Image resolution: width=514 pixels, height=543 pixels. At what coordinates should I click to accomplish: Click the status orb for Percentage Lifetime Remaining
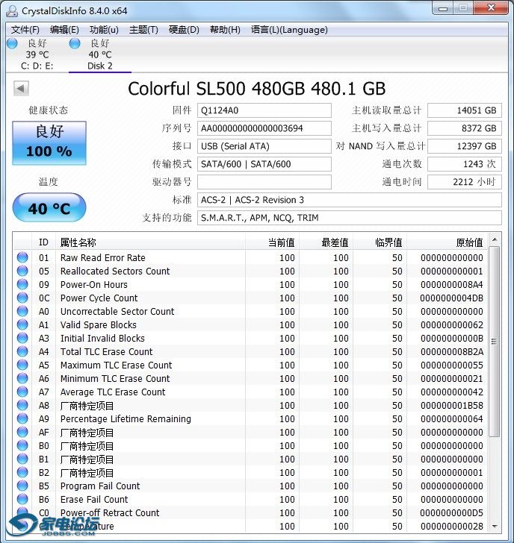click(22, 418)
